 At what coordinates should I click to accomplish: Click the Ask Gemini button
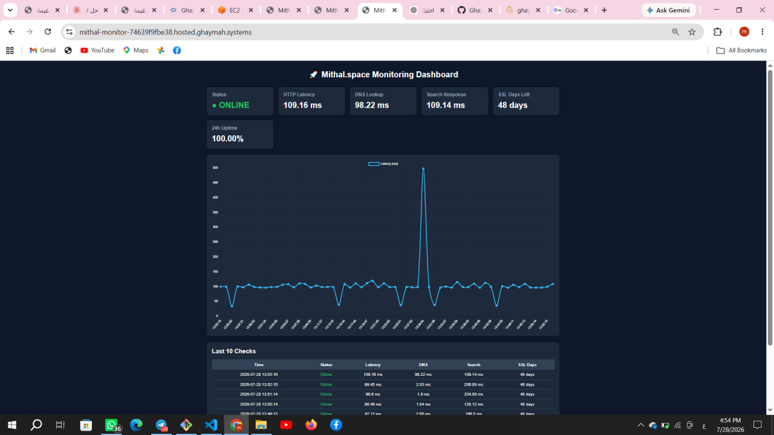click(x=669, y=10)
